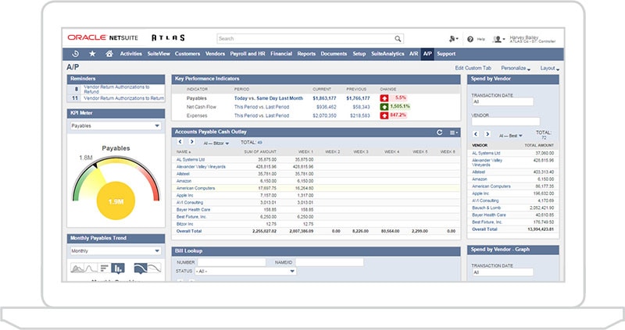Image resolution: width=625 pixels, height=330 pixels.
Task: Go to next page in Cash Outlay list
Action: coord(192,143)
